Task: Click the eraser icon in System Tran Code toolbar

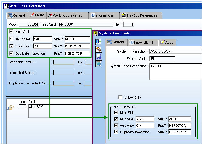Action: (99, 49)
